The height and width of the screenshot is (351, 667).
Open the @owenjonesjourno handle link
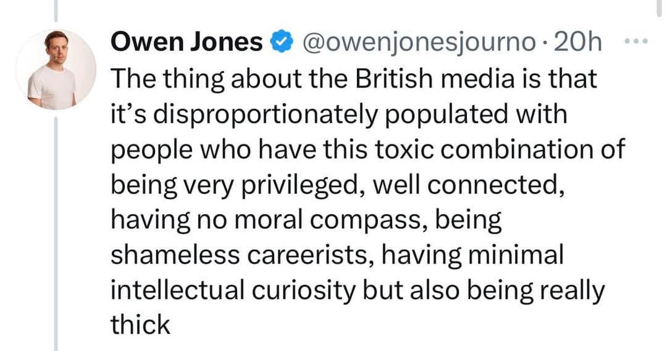(x=419, y=43)
